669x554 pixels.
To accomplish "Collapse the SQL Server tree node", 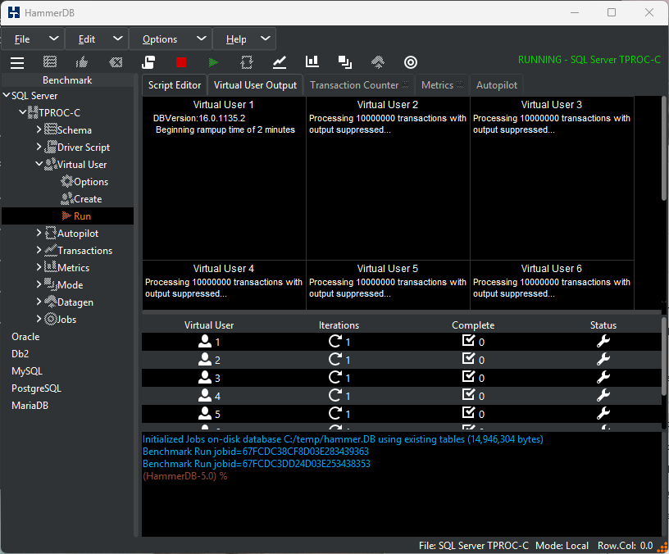I will click(7, 95).
